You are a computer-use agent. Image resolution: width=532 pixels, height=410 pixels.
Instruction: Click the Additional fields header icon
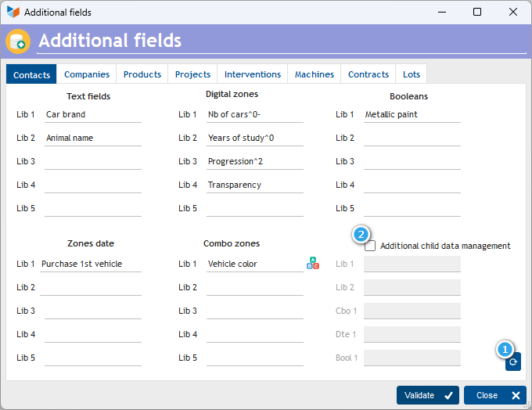tap(18, 41)
